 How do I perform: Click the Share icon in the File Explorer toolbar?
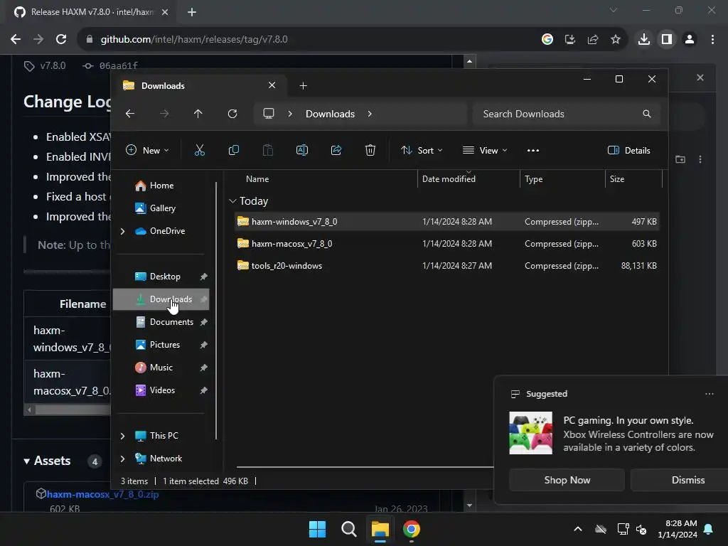click(336, 150)
